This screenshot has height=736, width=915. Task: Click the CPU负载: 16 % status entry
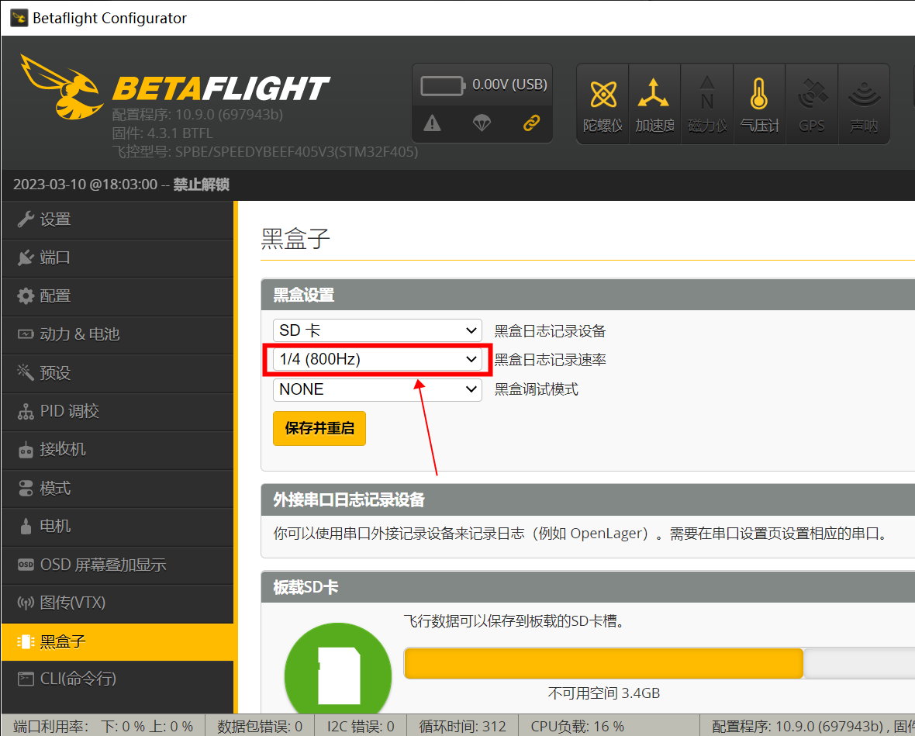[x=577, y=726]
